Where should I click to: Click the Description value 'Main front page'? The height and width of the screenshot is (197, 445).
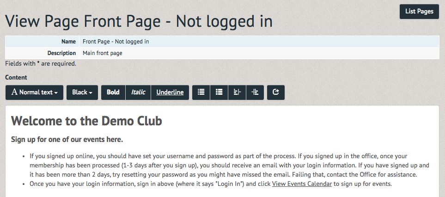tap(103, 53)
